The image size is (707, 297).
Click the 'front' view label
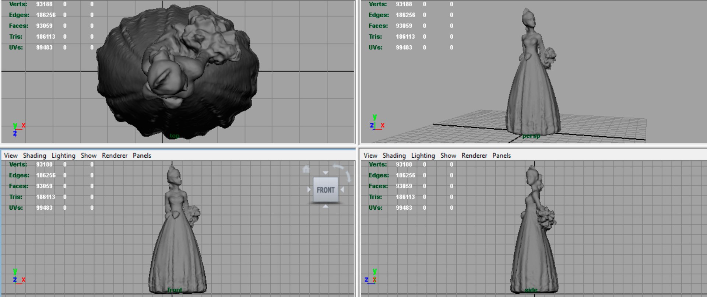point(175,290)
